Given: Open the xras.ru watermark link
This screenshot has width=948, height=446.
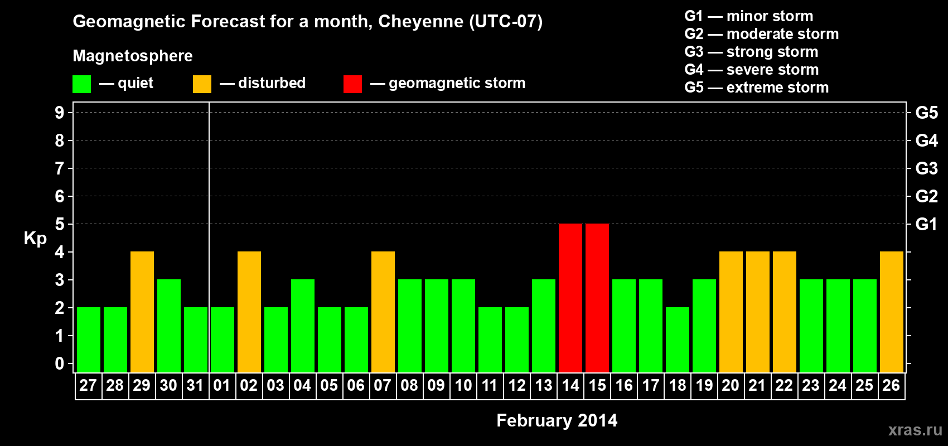Looking at the screenshot, I should click(915, 430).
